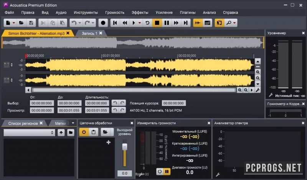This screenshot has height=180, width=307.
Task: Open the Эффекты menu
Action: (x=140, y=13)
